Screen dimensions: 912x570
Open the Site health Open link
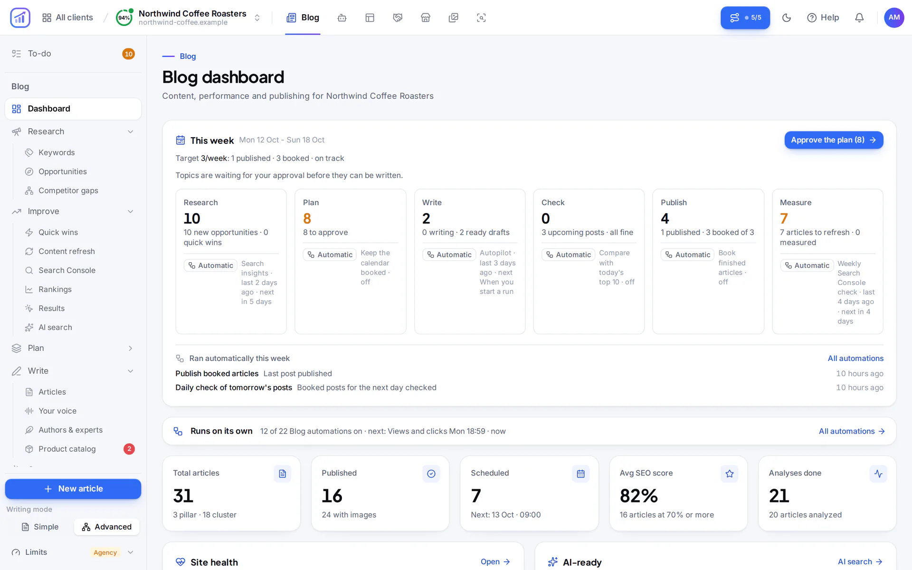pos(495,561)
